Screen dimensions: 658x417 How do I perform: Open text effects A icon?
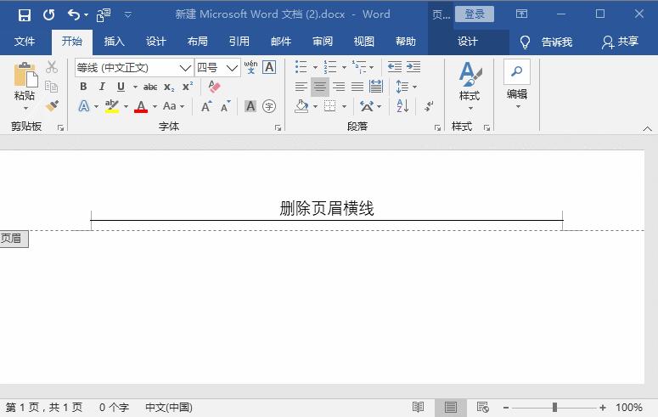[84, 106]
